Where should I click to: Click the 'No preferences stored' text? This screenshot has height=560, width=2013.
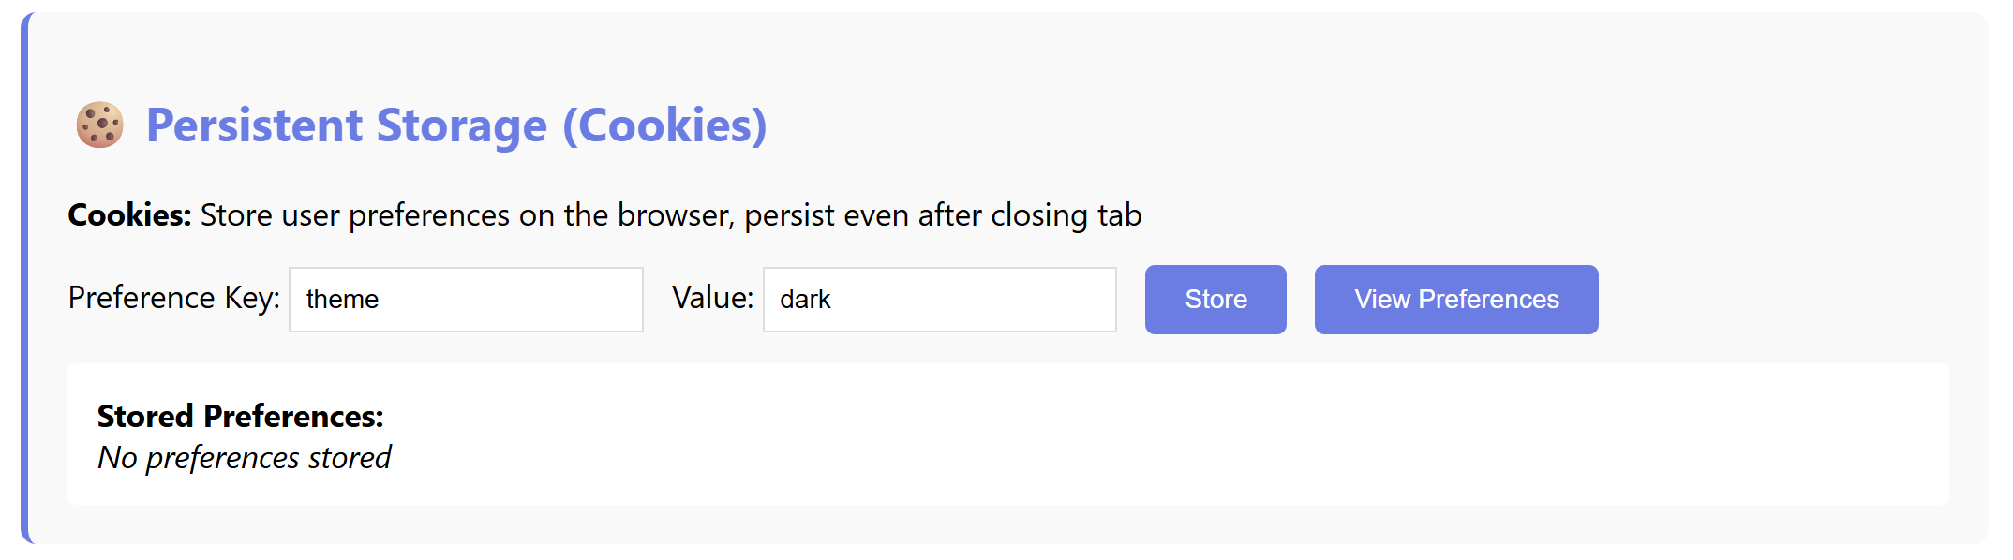pos(244,458)
